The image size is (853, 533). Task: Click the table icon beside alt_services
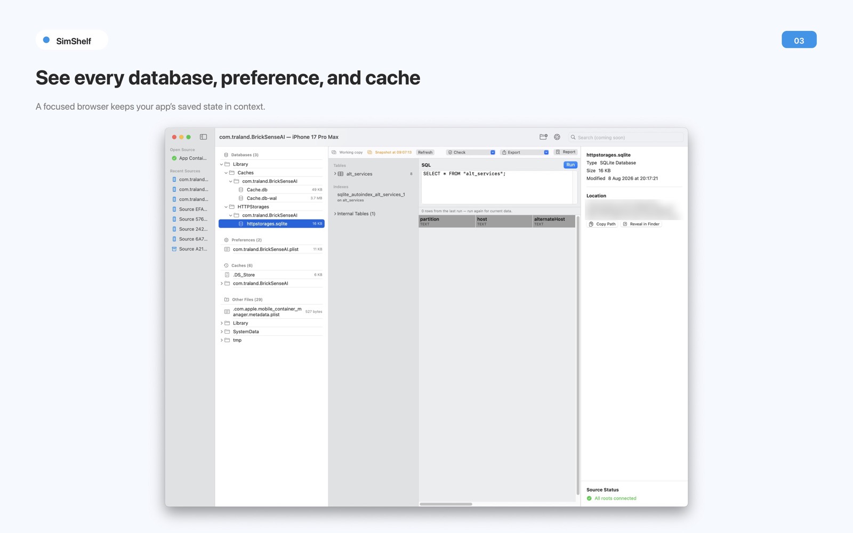pyautogui.click(x=341, y=174)
